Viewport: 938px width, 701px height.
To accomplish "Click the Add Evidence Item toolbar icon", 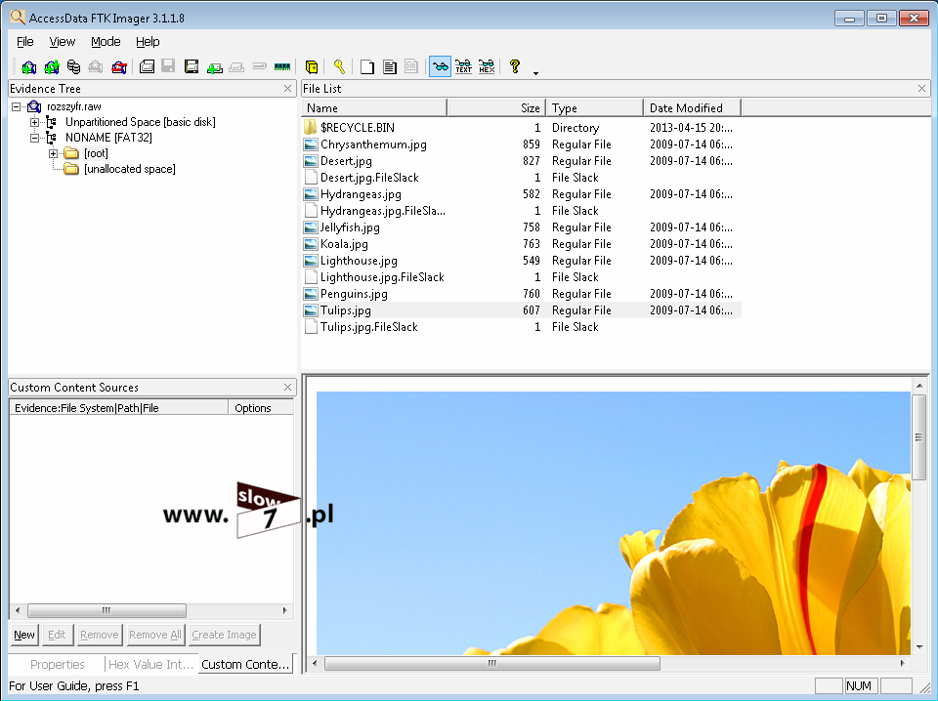I will (29, 67).
